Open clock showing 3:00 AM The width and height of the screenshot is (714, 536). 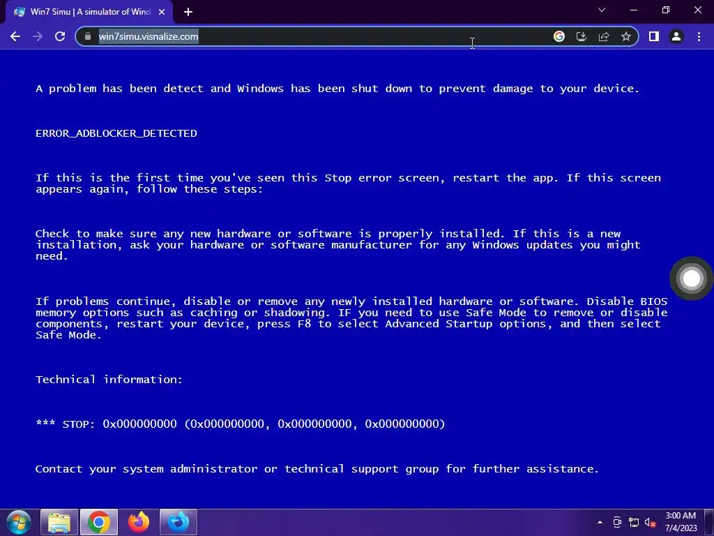[x=681, y=522]
